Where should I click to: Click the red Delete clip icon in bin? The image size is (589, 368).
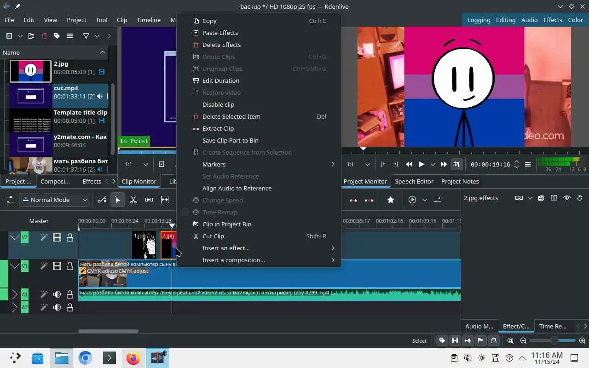point(44,36)
